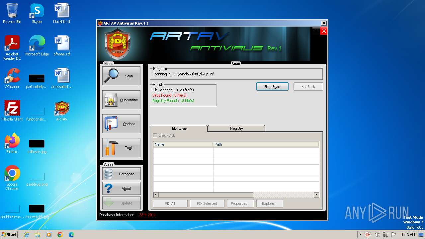This screenshot has height=239, width=425.
Task: Click the volume speaker tray icon
Action: click(377, 235)
